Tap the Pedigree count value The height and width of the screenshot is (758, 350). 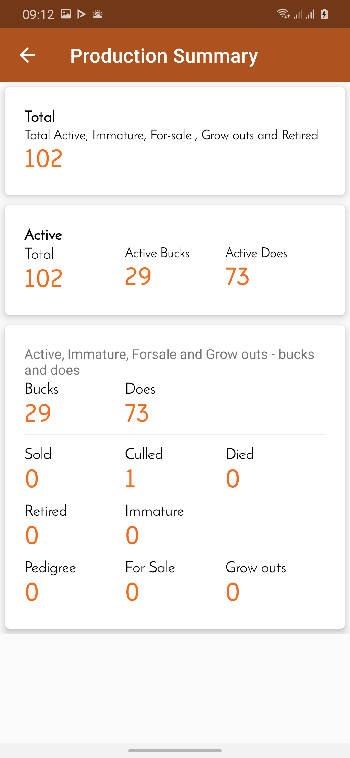tap(32, 592)
